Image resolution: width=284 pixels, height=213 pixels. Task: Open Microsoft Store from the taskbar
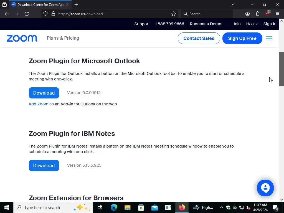point(141,207)
